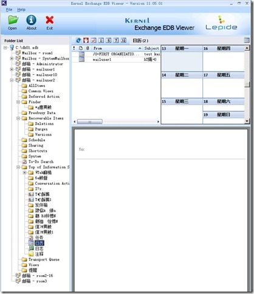Viewport: 254px width, 294px height.
Task: Open the 任务 tasks folder
Action: point(39,238)
